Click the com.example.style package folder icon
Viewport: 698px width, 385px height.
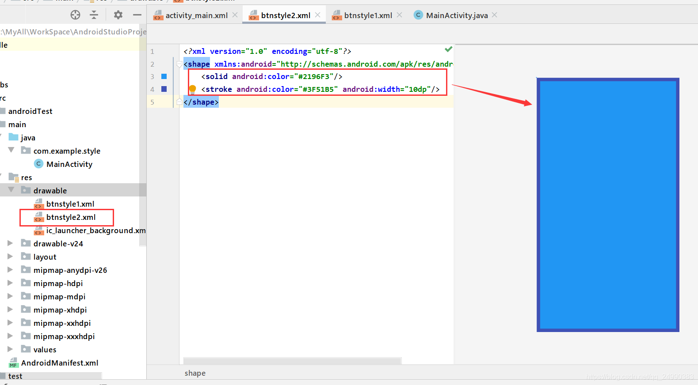(x=26, y=151)
